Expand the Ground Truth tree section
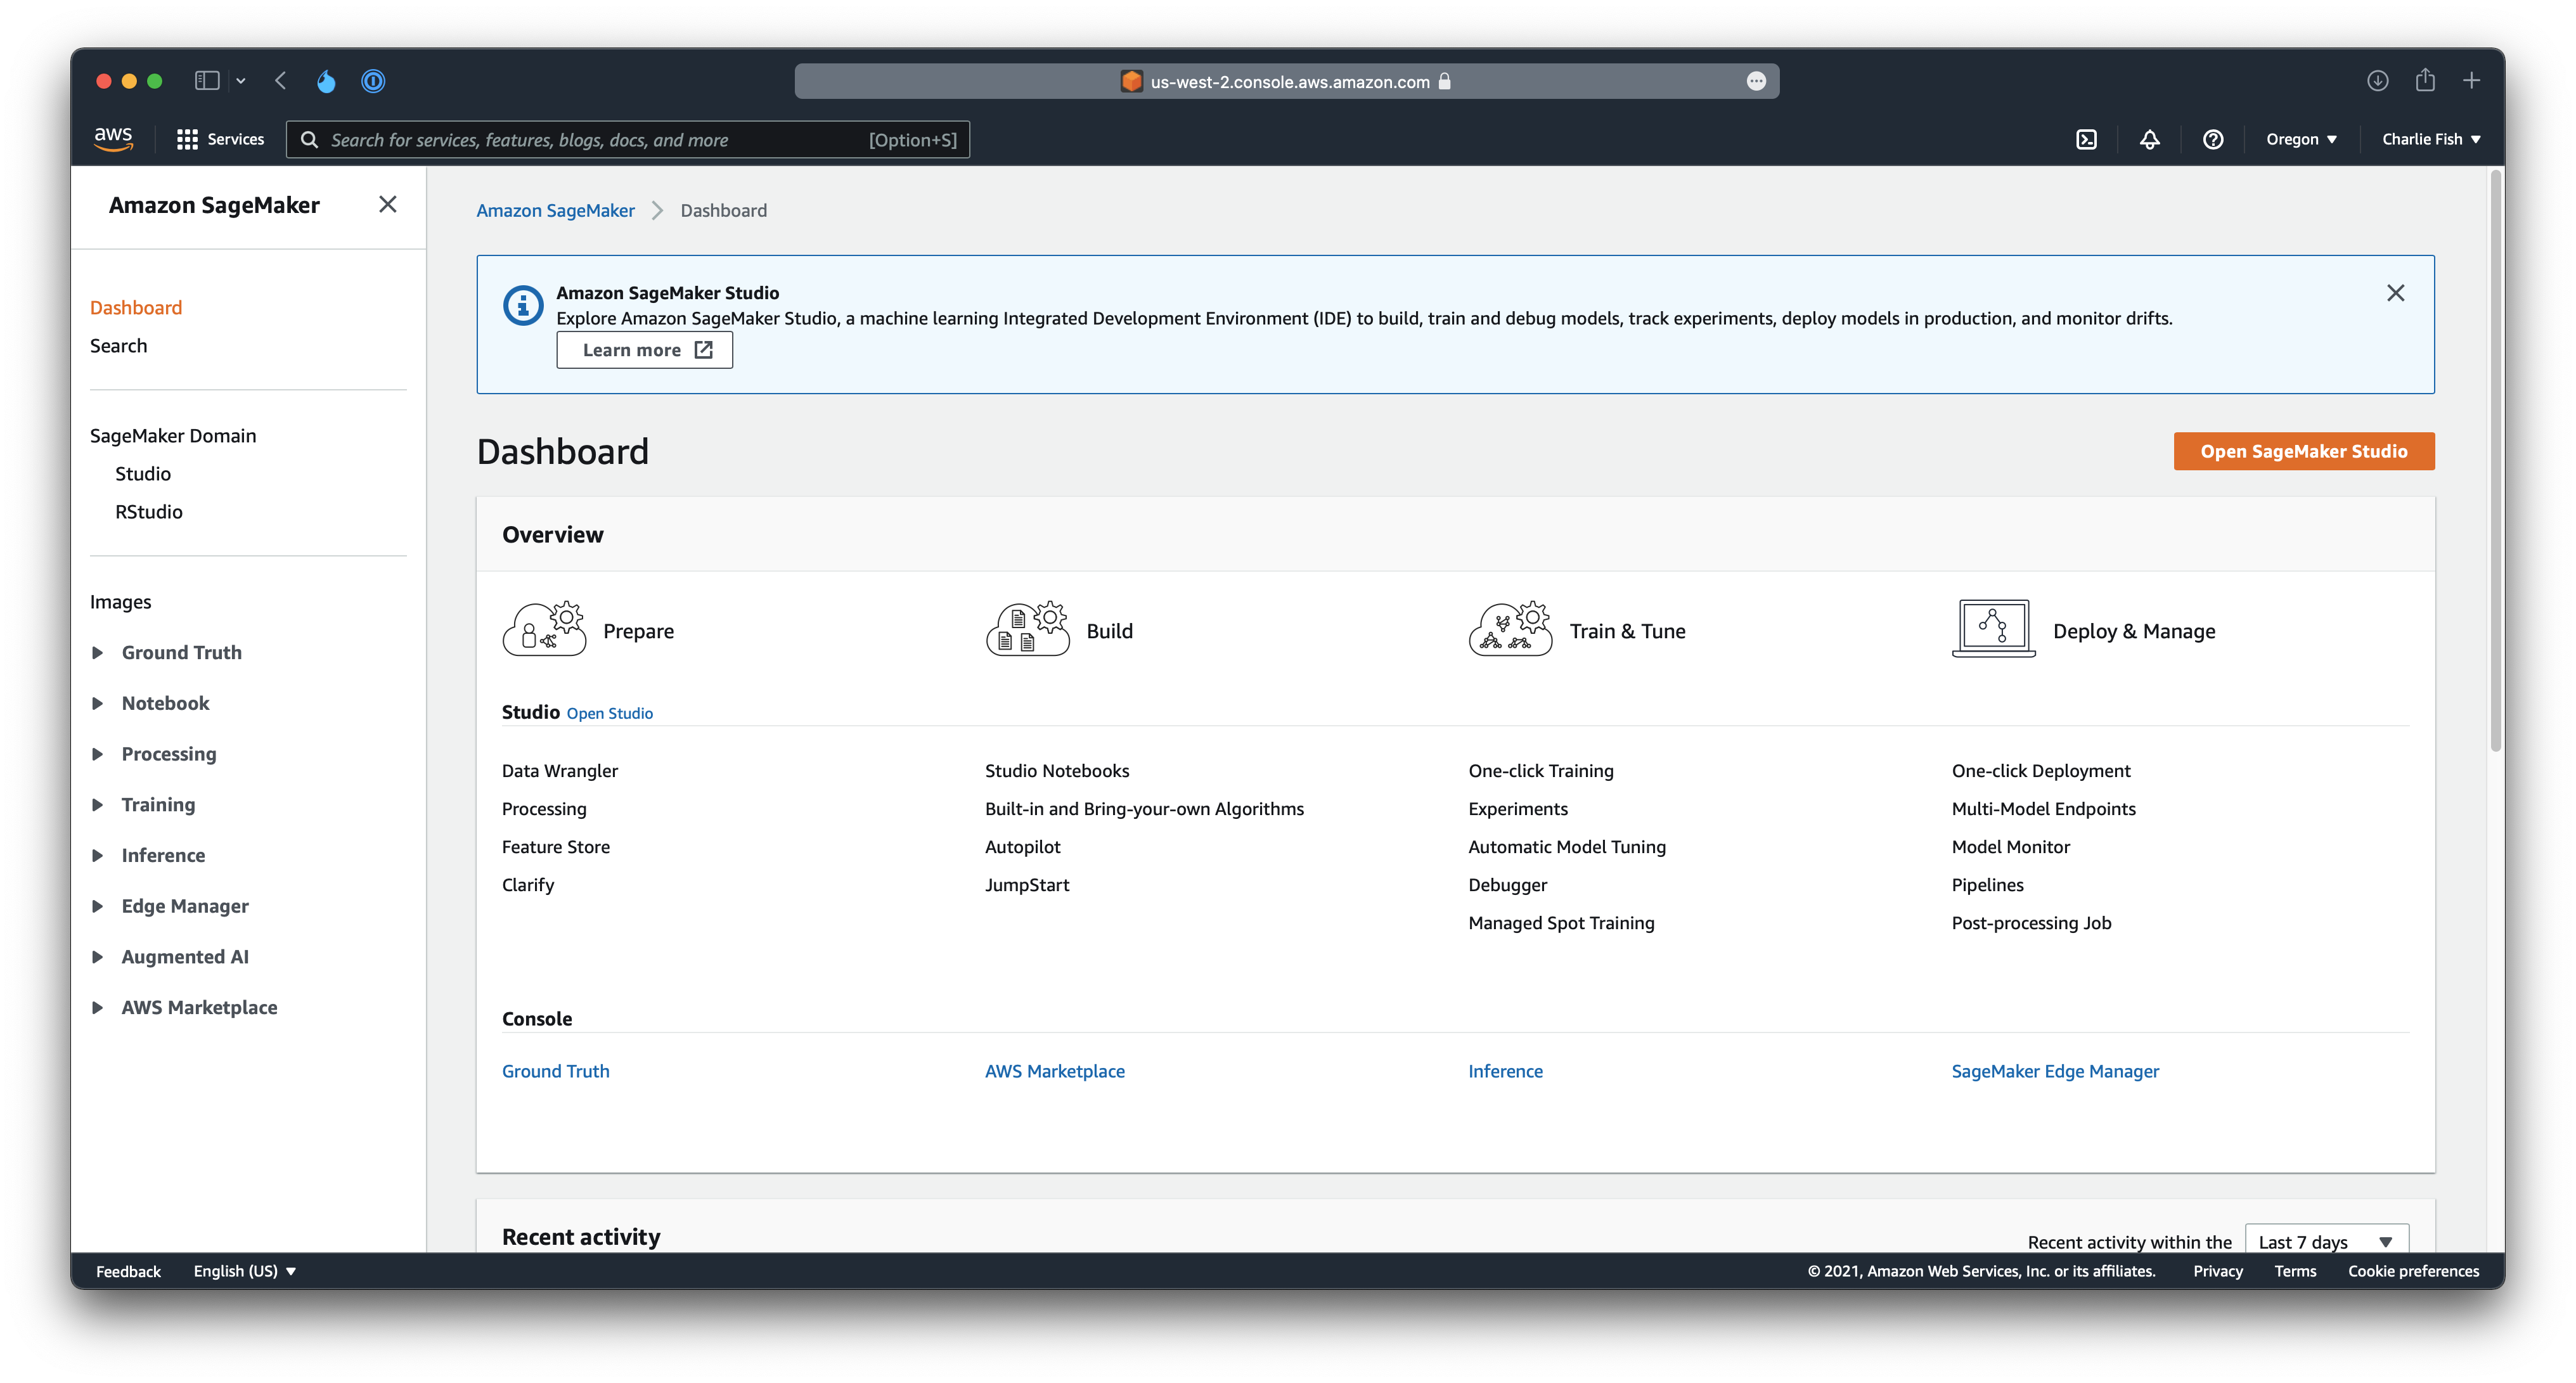 tap(98, 652)
